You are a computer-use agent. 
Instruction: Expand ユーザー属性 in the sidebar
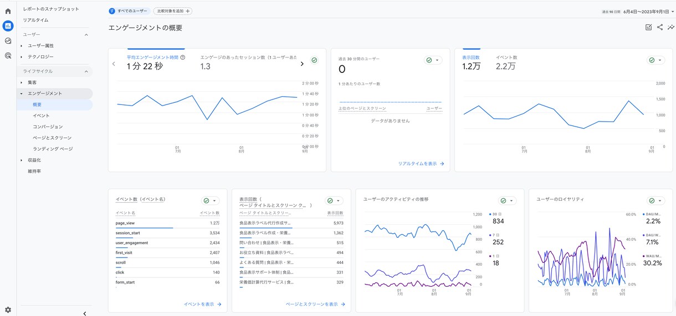coord(22,46)
